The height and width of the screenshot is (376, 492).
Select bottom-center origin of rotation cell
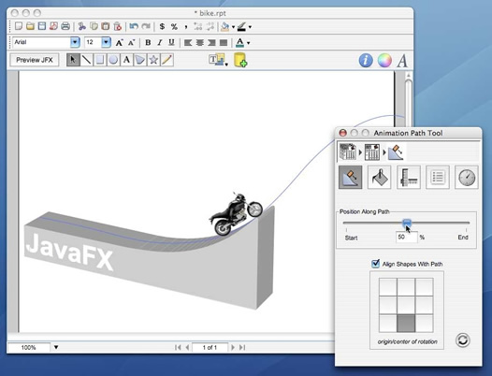click(406, 324)
